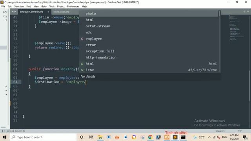The image size is (251, 141).
Task: Open the Tools menu
Action: click(x=52, y=6)
